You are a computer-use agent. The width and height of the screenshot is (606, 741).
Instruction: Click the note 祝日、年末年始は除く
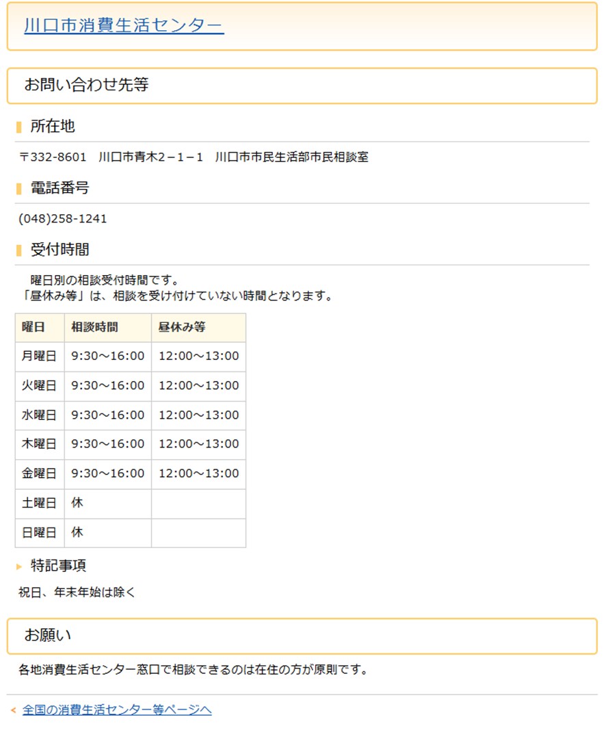point(77,593)
